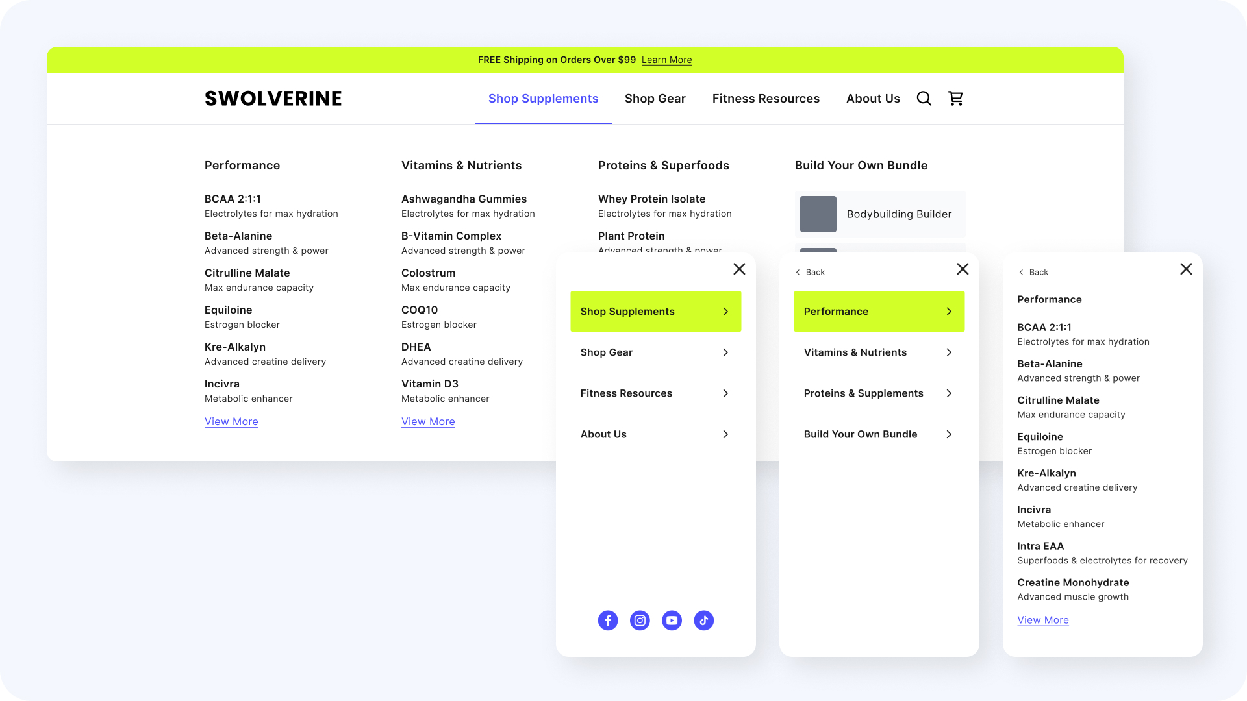Click the Build Your Own Bundle heading
The height and width of the screenshot is (701, 1247).
pos(861,166)
